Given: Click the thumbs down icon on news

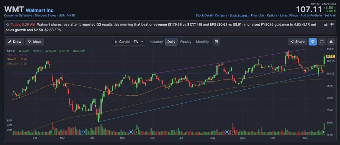Looking at the screenshot, I should click(332, 25).
